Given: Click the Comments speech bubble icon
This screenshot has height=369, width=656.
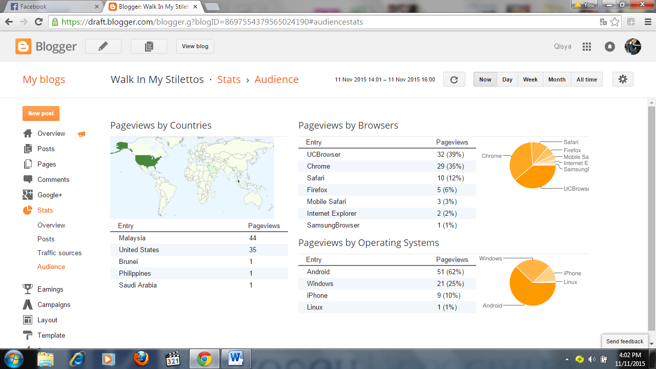Looking at the screenshot, I should (x=28, y=179).
